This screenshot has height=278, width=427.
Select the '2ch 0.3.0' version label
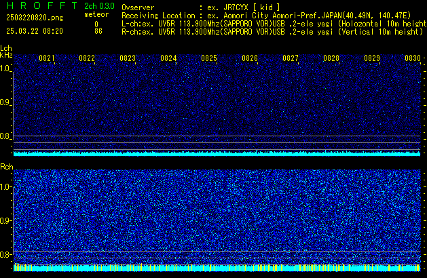click(99, 6)
